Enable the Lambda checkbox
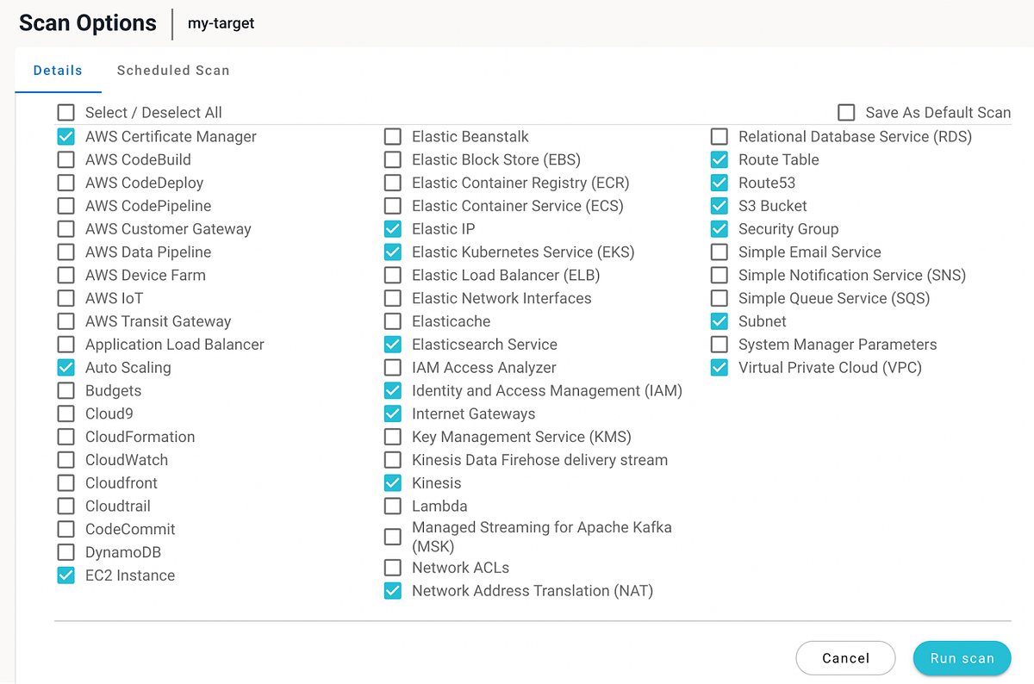 (x=393, y=506)
